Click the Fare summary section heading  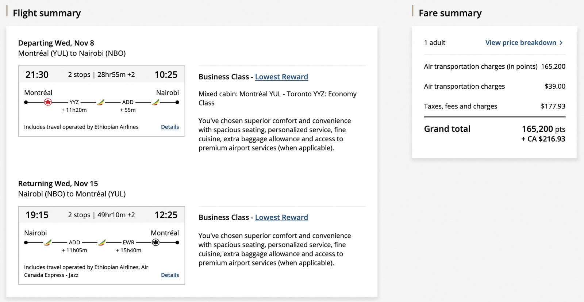[450, 13]
